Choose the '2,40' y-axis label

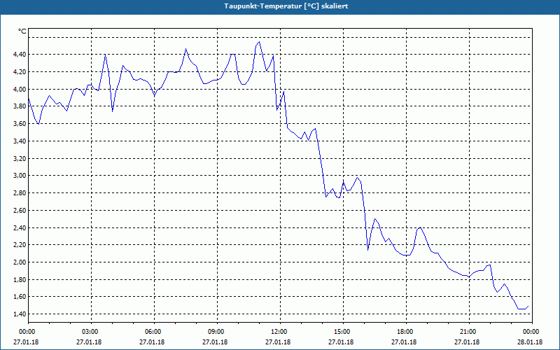tap(19, 227)
